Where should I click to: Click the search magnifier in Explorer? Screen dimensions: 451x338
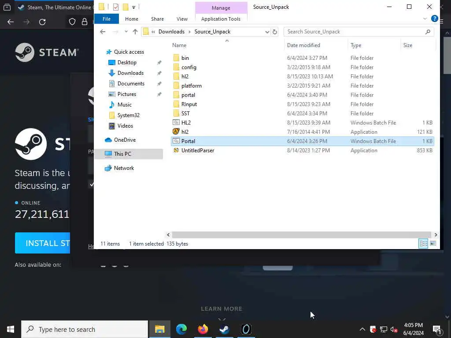[428, 32]
